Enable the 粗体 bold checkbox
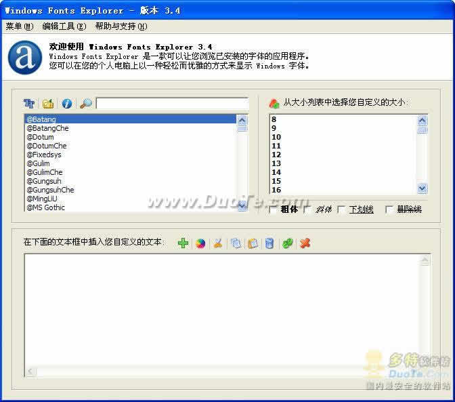 [274, 209]
